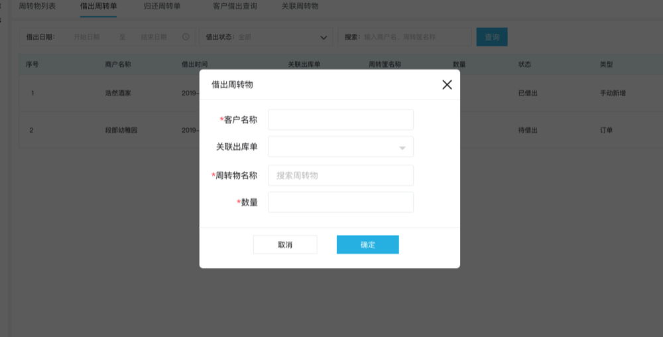Click the 开始日期 date field
Image resolution: width=663 pixels, height=337 pixels.
pyautogui.click(x=87, y=37)
